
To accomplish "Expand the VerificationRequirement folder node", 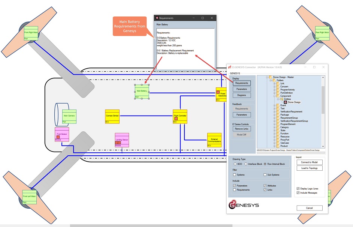I will point(274,111).
